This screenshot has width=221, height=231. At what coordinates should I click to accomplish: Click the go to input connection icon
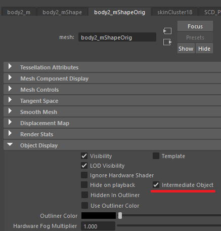tap(167, 31)
